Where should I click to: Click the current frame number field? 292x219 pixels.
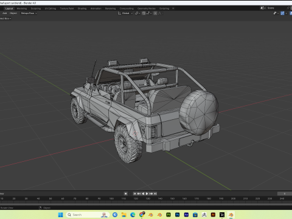coord(285,193)
